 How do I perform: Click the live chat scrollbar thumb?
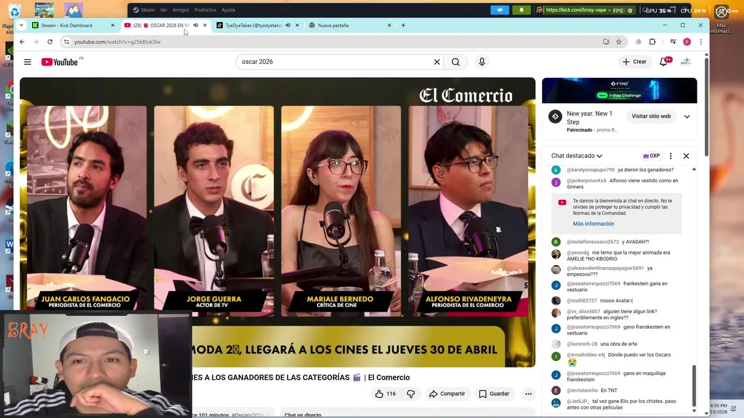click(x=694, y=385)
